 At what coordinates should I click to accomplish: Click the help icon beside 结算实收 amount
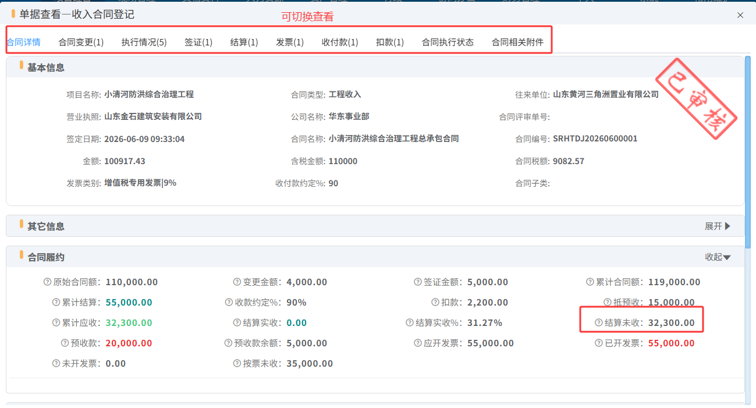click(x=237, y=322)
